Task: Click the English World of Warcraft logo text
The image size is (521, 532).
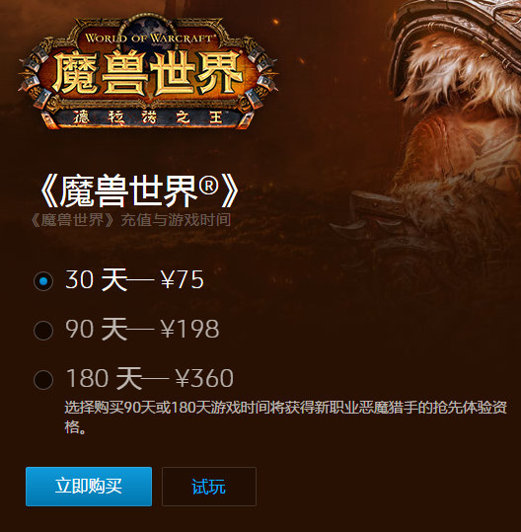Action: click(x=148, y=38)
